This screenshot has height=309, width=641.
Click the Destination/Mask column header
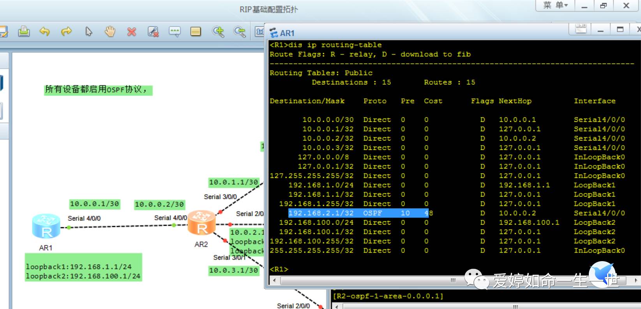307,101
